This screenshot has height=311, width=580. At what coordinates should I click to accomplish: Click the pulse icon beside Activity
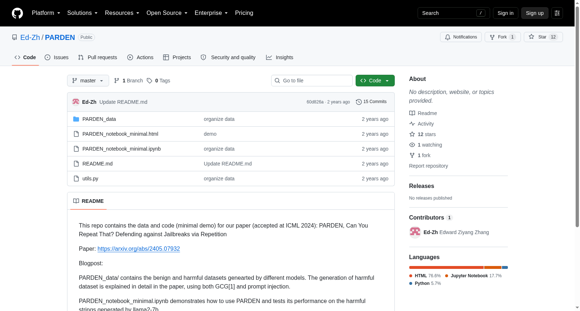(412, 124)
